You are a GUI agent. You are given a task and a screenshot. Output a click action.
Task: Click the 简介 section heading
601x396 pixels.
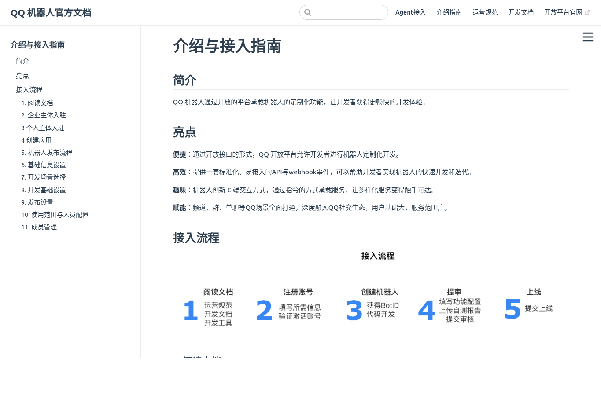pos(184,81)
